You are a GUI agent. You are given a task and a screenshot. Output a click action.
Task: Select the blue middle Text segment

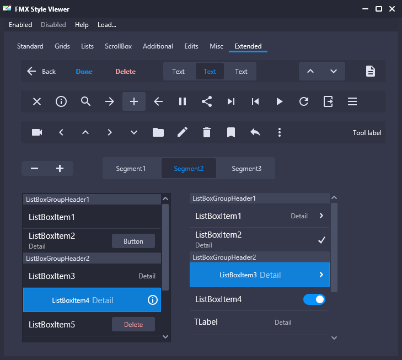coord(210,72)
